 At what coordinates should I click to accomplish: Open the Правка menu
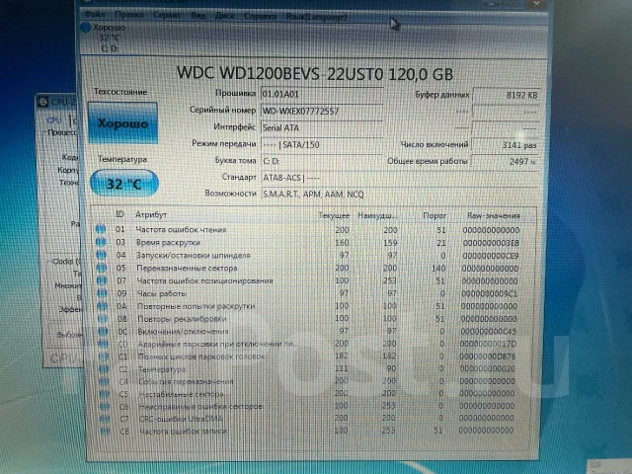point(129,15)
